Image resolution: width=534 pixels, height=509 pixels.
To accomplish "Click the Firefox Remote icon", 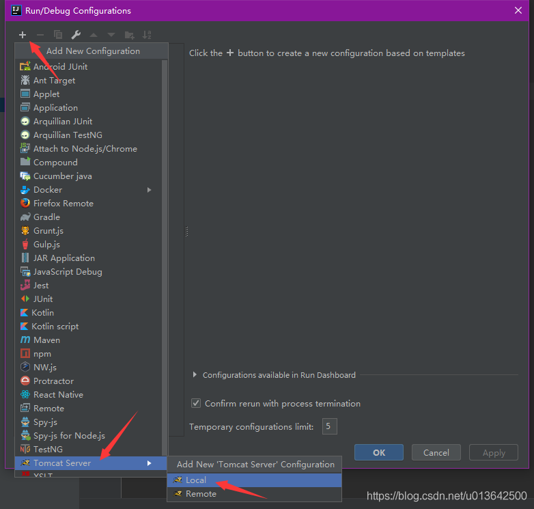I will [25, 203].
